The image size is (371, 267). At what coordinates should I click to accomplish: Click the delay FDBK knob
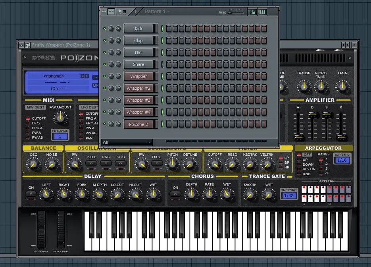(x=82, y=194)
